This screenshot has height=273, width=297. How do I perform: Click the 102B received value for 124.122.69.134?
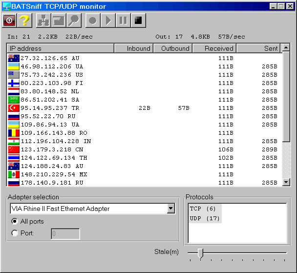coord(226,158)
